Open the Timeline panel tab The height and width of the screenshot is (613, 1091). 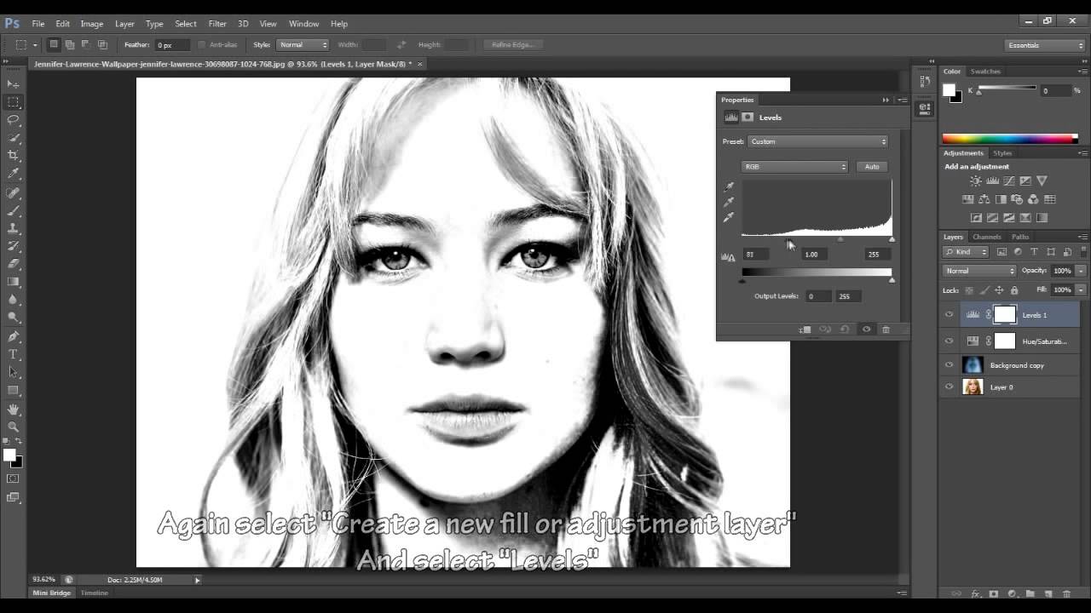pyautogui.click(x=95, y=593)
